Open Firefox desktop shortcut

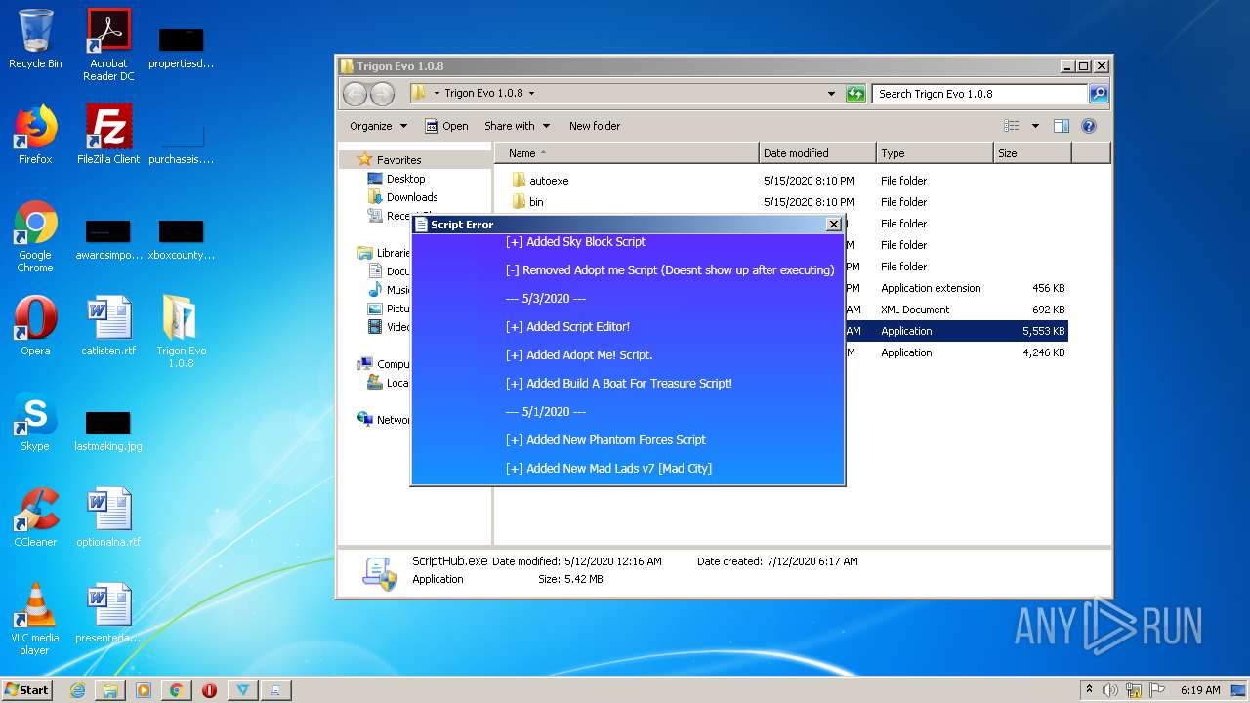(35, 136)
